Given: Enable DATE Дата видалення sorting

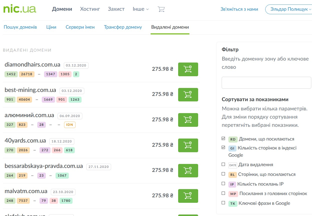Looking at the screenshot, I should 223,164.
